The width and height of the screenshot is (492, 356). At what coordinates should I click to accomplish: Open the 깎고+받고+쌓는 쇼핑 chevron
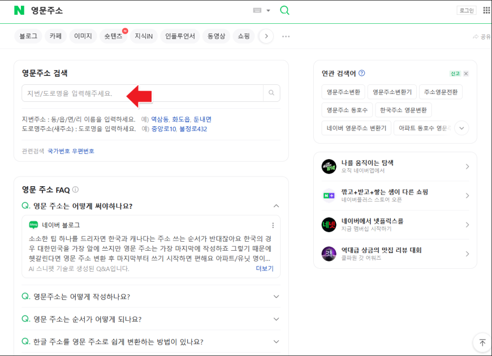467,196
